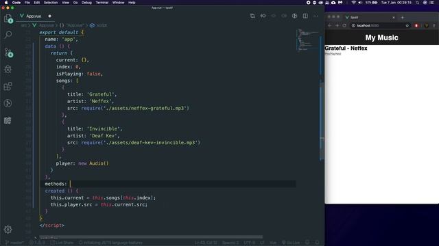Screen dimensions: 439x246
Task: Open the More Actions ellipsis in editor
Action: coord(316,16)
